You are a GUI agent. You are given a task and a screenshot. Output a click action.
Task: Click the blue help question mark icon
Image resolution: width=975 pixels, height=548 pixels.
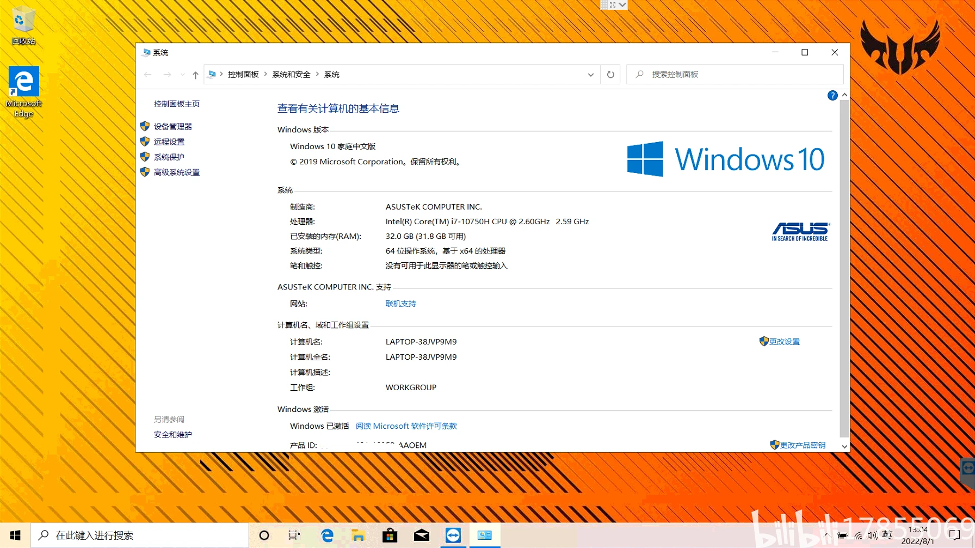(x=832, y=96)
